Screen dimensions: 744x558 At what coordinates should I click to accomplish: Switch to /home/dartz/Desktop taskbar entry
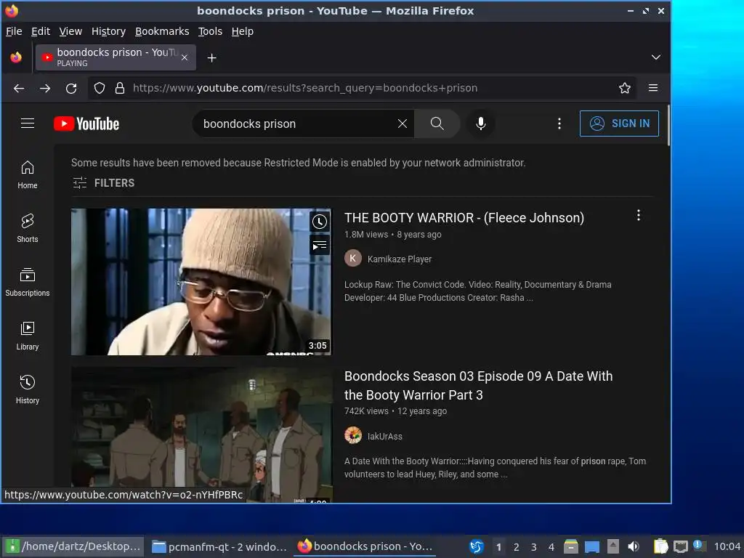click(73, 546)
